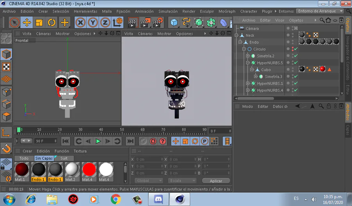Image resolution: width=352 pixels, height=206 pixels.
Task: Toggle the Snap magnet icon
Action: [6, 148]
